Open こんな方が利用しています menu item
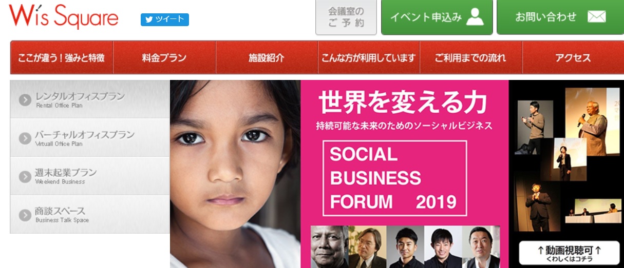Viewport: 624px width, 268px height. 369,58
